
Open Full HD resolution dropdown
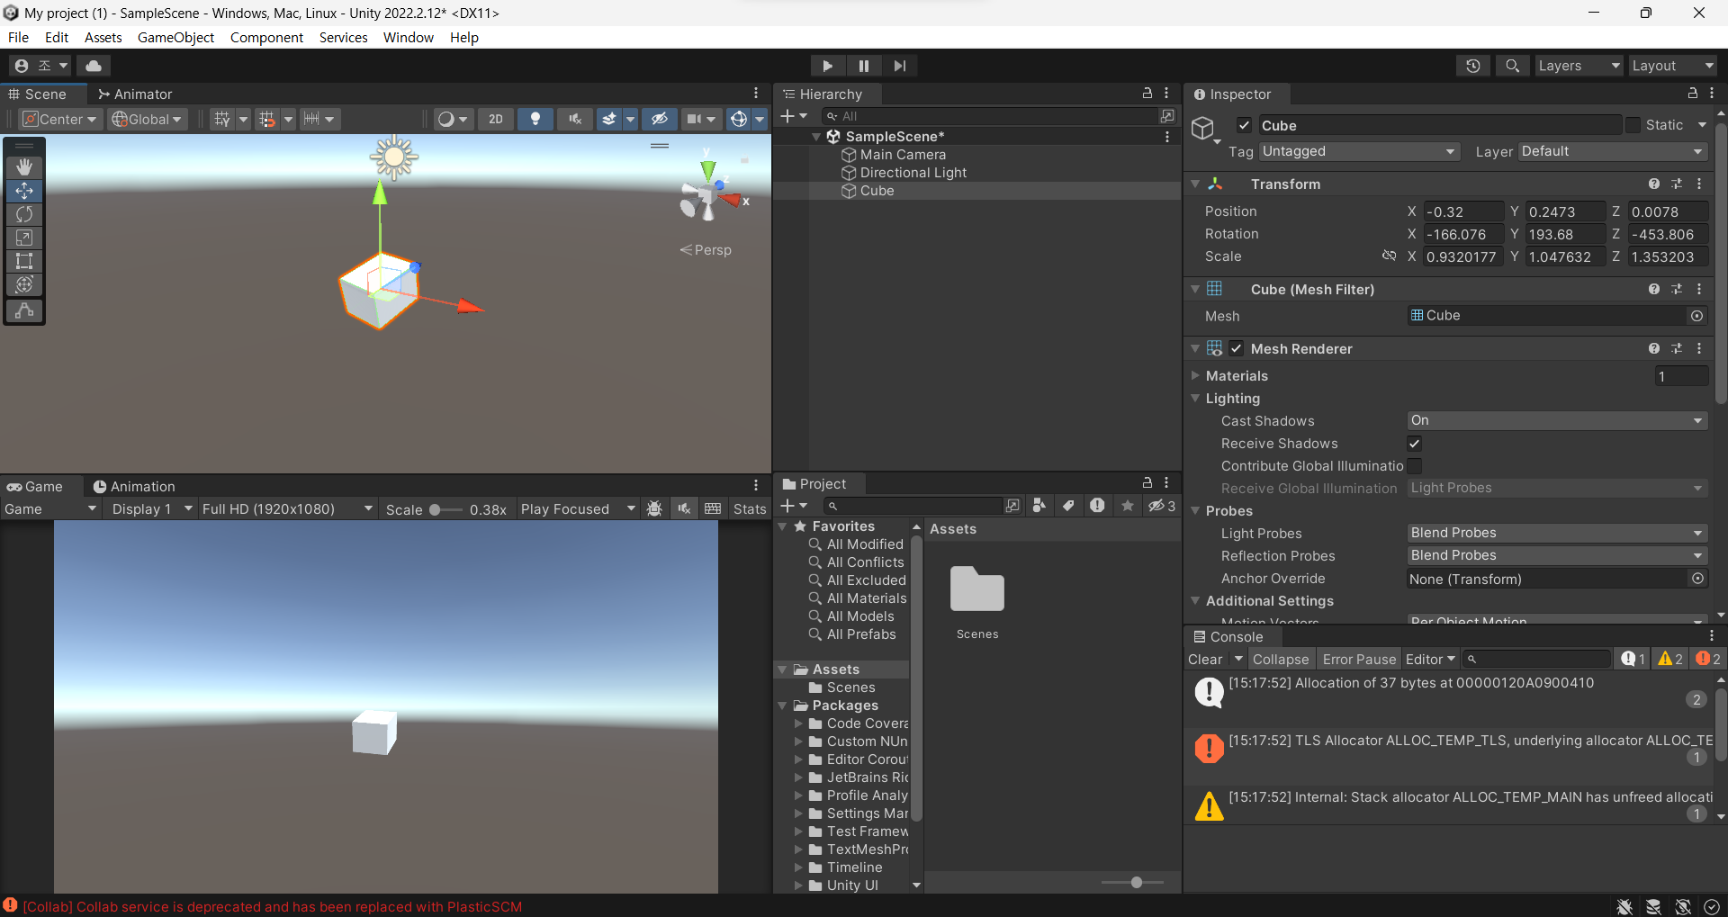(287, 508)
